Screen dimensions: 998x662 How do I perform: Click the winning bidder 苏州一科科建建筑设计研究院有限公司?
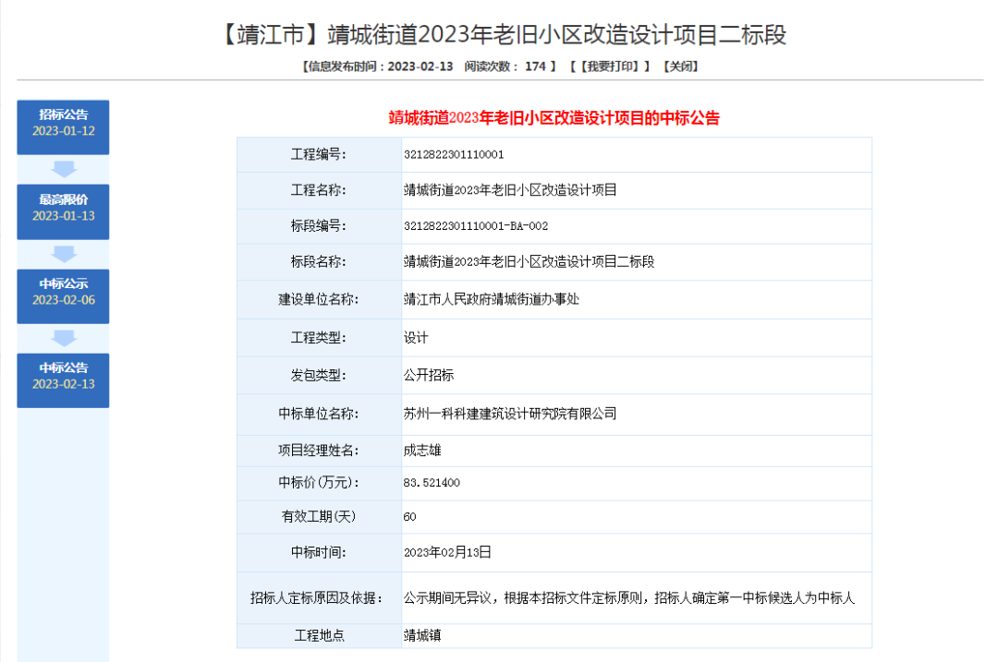click(510, 414)
